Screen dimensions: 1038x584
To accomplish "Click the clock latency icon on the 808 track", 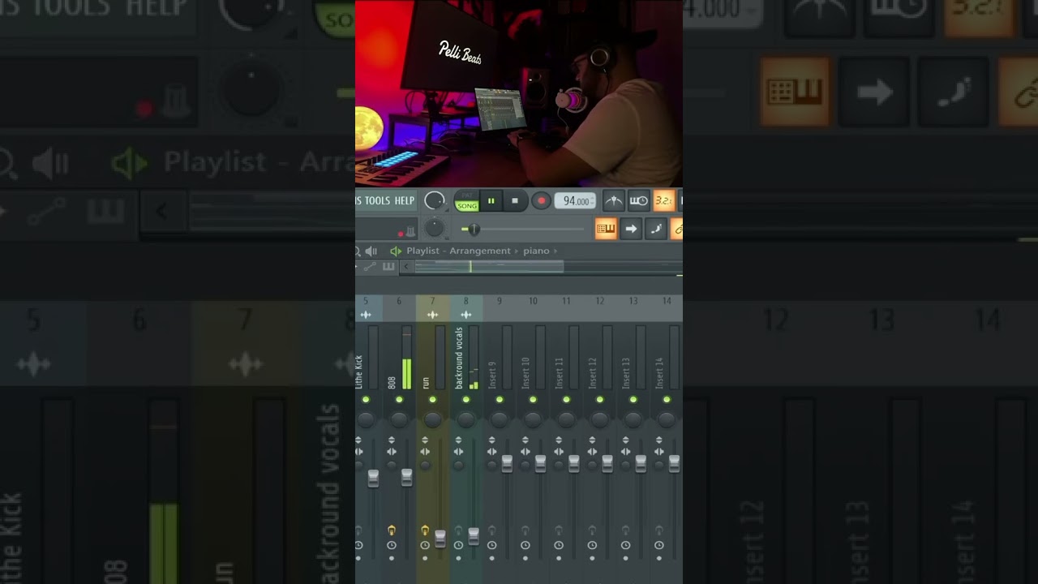I will 392,545.
